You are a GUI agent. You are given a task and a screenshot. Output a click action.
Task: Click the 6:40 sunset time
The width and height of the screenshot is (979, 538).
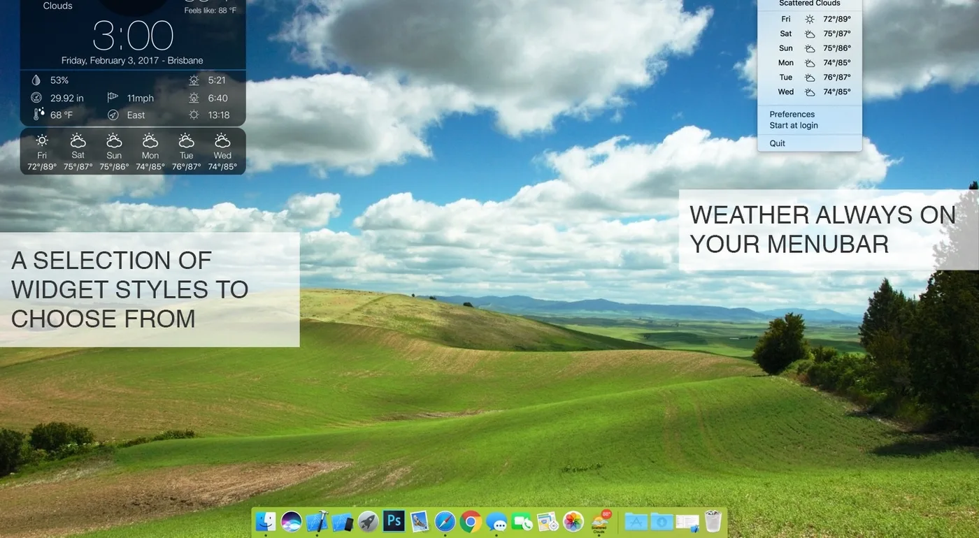(217, 98)
